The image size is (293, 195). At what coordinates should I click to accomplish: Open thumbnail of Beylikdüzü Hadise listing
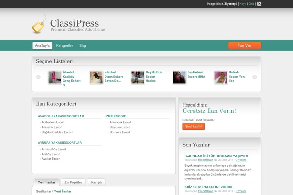(138, 78)
